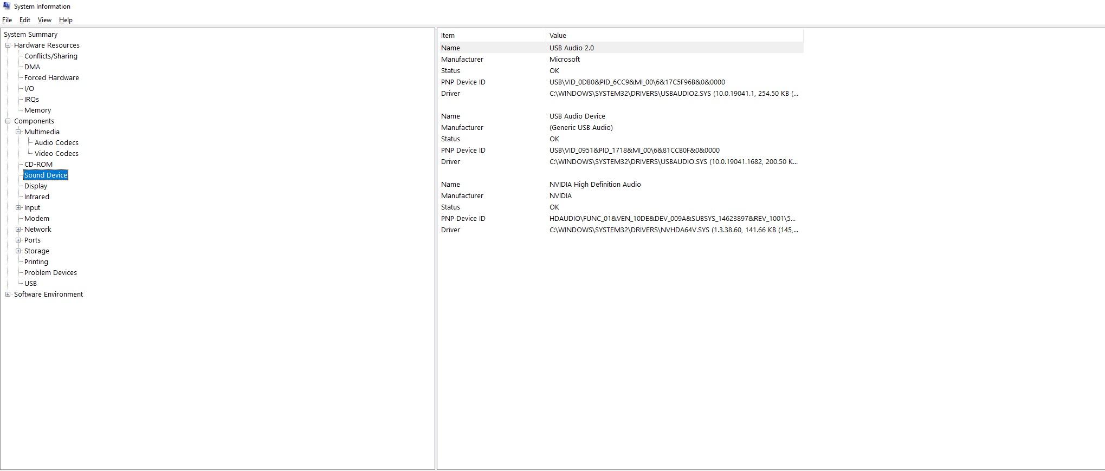This screenshot has height=471, width=1105.
Task: Click the VID_0951 PNP Device ID value
Action: [635, 151]
